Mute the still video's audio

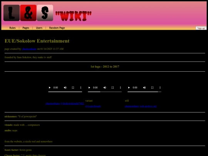144,87
